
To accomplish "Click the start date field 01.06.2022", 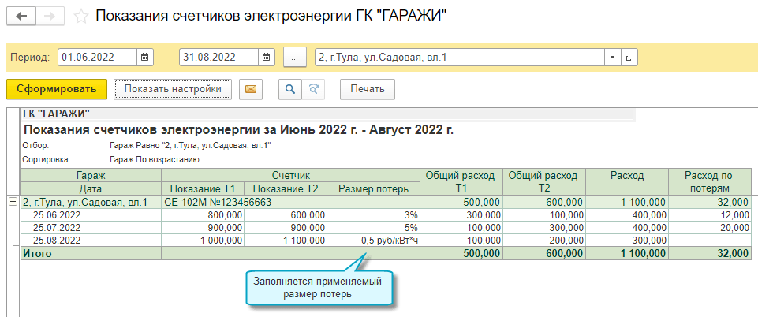I will tap(98, 57).
